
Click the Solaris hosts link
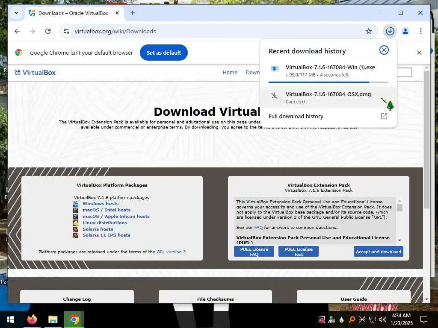[x=98, y=229]
